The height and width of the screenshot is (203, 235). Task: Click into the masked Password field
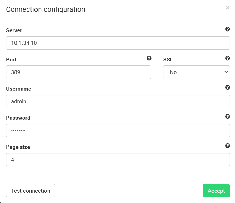[118, 131]
